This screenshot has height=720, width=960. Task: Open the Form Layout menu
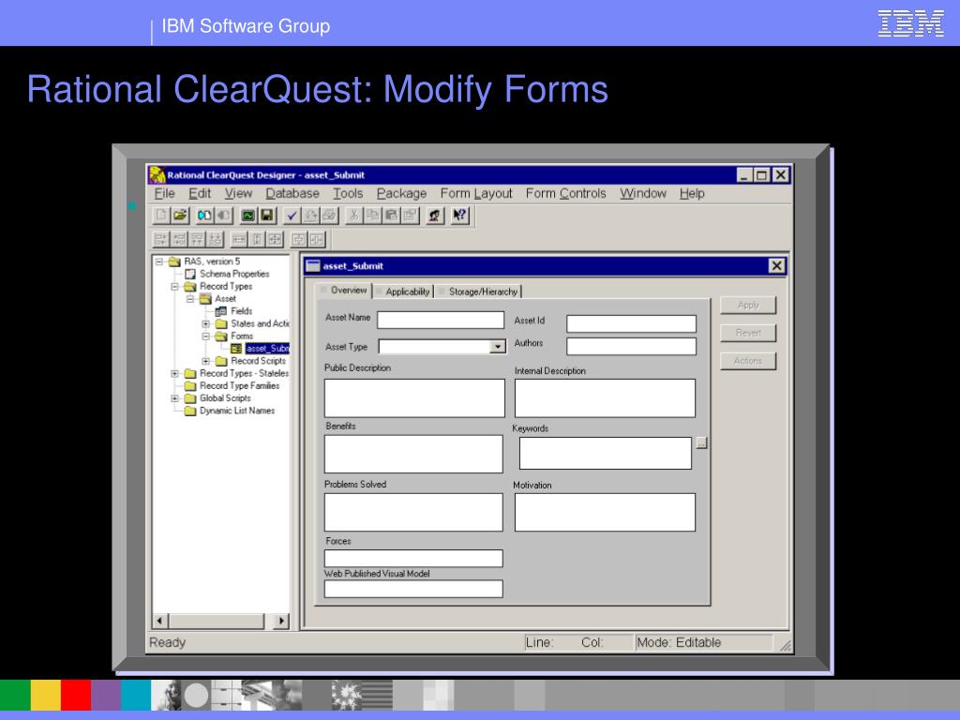point(476,193)
